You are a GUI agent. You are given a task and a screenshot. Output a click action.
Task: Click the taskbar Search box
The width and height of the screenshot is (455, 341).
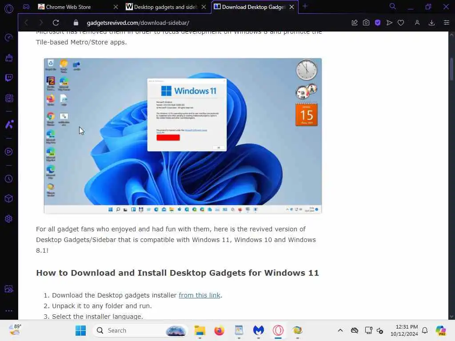140,330
